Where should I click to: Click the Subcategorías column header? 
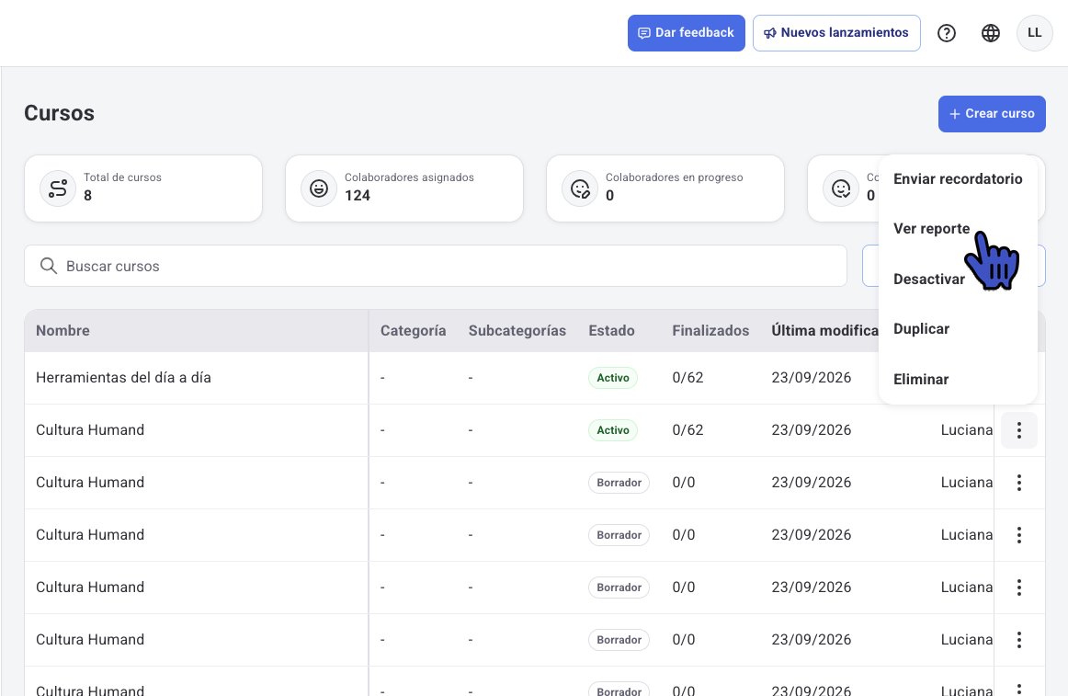pyautogui.click(x=517, y=331)
